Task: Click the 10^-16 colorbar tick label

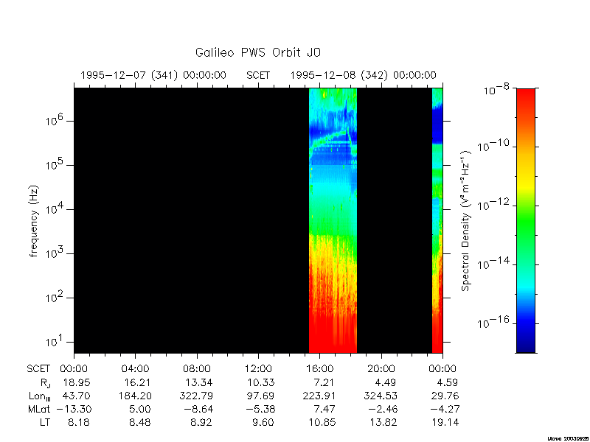Action: click(494, 322)
